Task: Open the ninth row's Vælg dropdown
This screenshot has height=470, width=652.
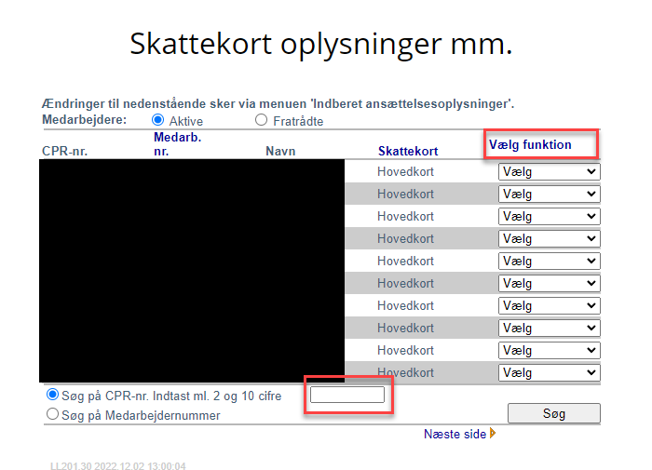Action: click(549, 350)
